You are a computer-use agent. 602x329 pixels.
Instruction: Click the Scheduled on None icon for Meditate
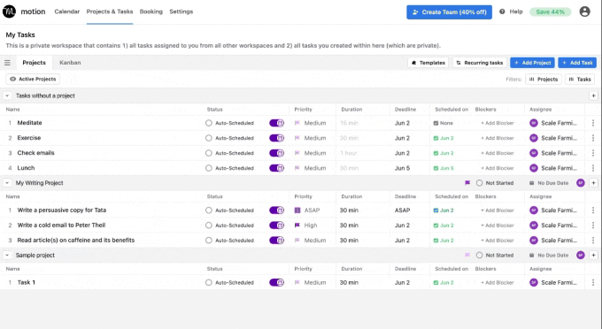(436, 123)
